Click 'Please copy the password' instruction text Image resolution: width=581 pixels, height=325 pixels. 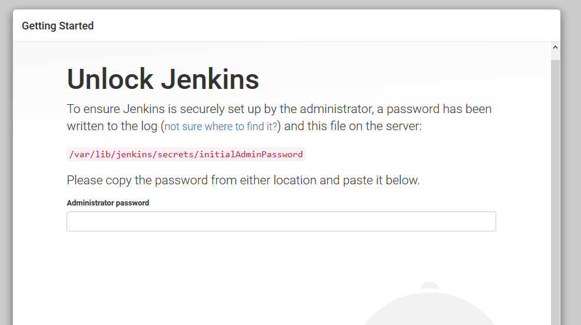pyautogui.click(x=177, y=180)
